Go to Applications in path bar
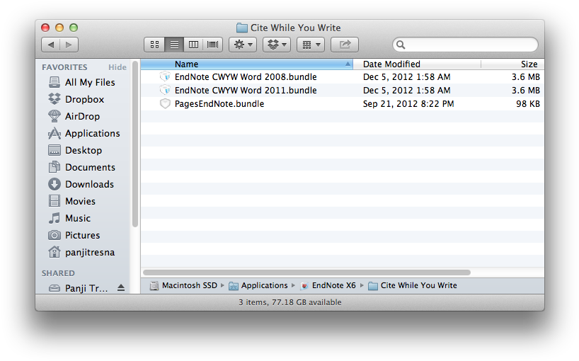Screen dimensions: 579x361 coord(258,285)
